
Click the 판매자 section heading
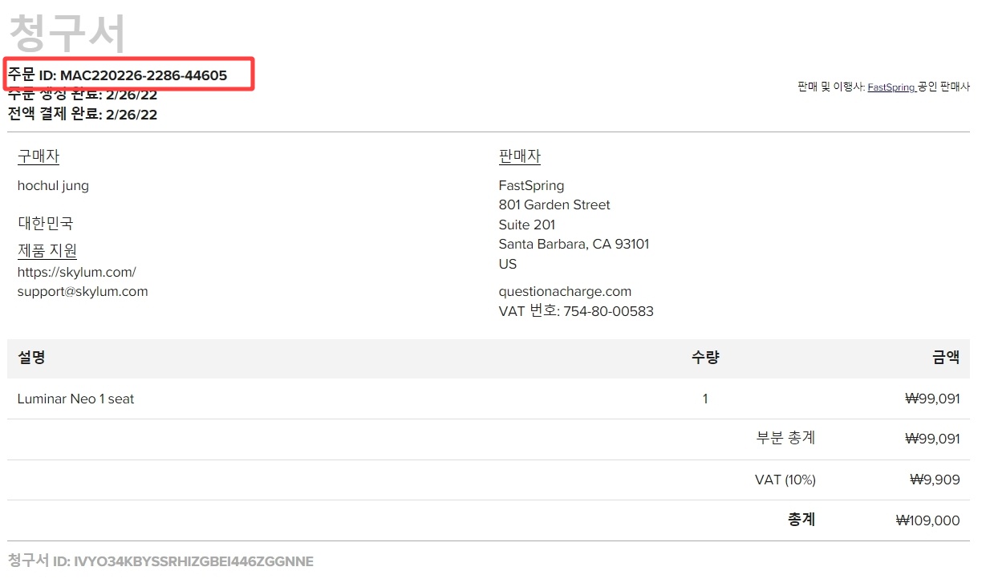[520, 156]
